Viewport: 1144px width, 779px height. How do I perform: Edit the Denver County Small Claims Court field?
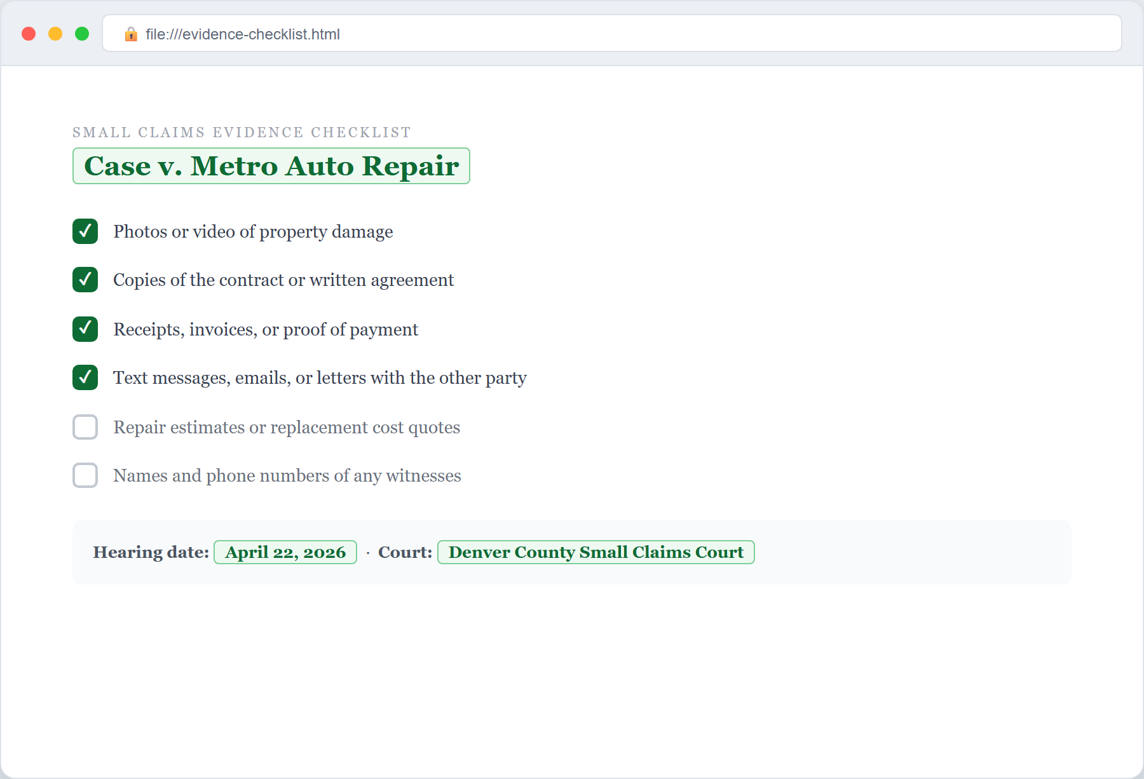pos(596,552)
